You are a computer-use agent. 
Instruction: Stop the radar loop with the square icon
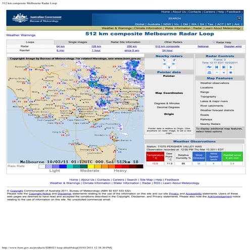click(231, 73)
